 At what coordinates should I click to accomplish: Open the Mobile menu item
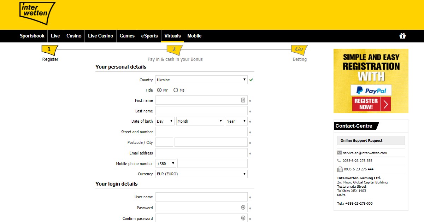(x=194, y=36)
